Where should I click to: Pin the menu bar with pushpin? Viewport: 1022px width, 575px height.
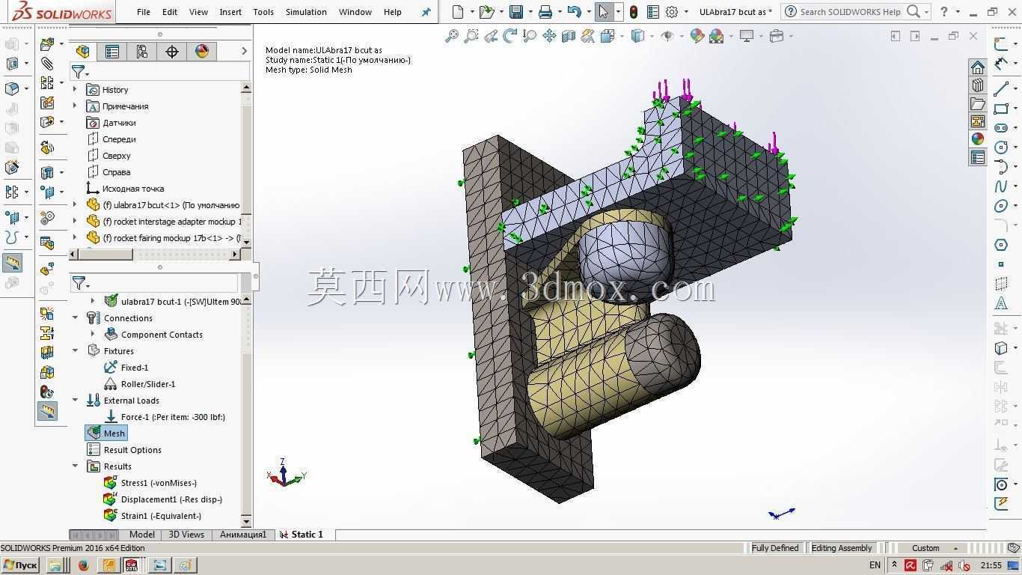click(x=426, y=12)
